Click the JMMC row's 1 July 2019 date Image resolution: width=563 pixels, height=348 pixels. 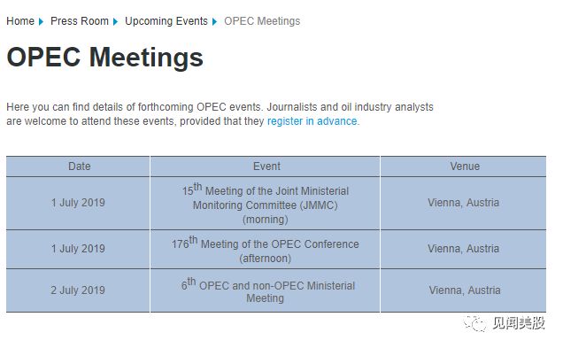[x=78, y=203]
